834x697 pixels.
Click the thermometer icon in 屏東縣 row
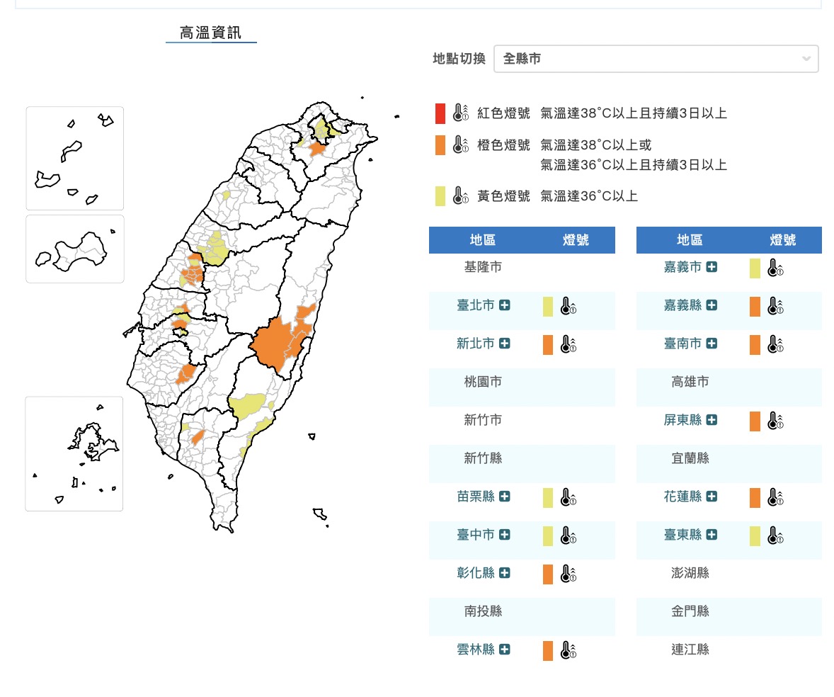coord(775,421)
